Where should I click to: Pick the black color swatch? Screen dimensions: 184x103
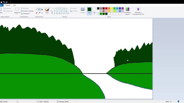[x=98, y=8]
